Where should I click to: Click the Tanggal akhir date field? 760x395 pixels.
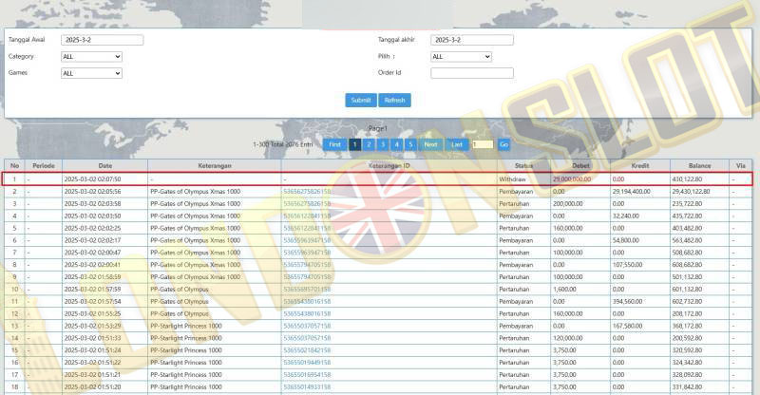(471, 40)
